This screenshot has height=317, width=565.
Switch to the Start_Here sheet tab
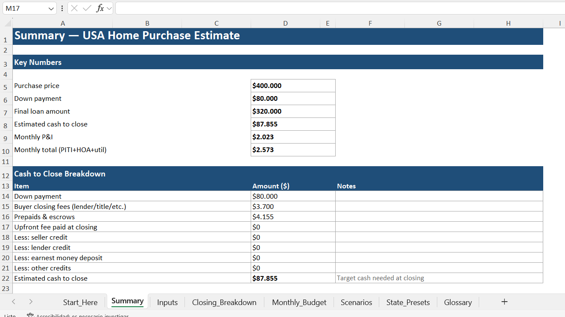click(80, 302)
